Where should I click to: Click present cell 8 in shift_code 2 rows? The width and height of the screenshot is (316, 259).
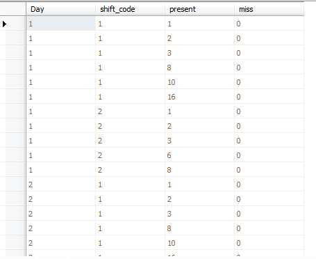[x=199, y=170]
